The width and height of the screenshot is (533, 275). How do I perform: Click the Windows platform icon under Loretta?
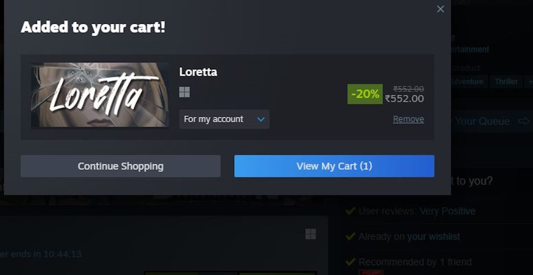(184, 92)
